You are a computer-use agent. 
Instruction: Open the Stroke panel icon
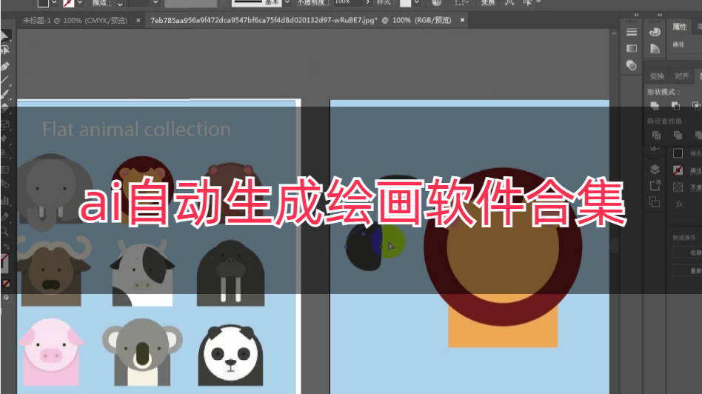(631, 33)
